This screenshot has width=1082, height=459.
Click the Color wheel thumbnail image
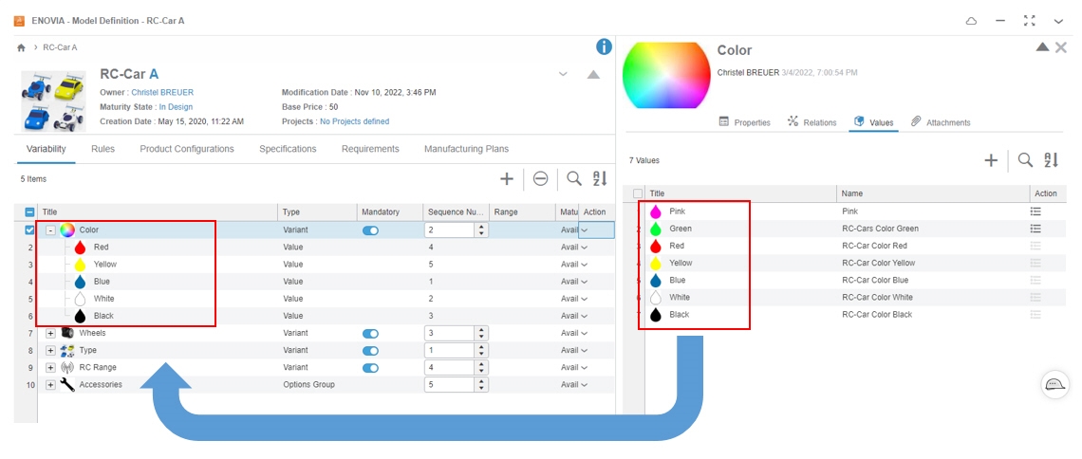point(666,74)
